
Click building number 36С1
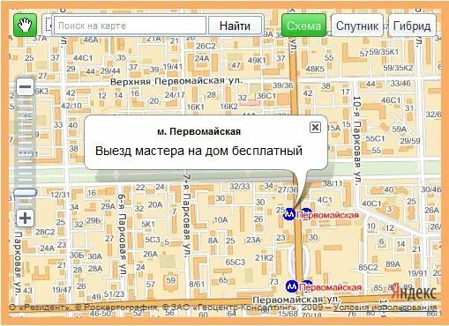pyautogui.click(x=266, y=96)
